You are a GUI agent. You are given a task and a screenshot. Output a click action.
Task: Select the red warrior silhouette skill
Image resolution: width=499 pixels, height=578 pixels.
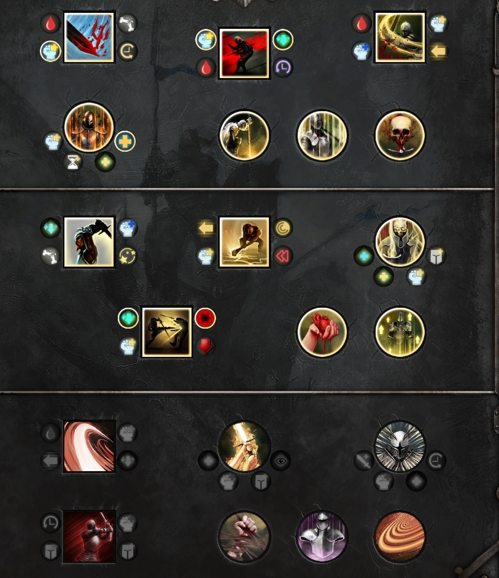244,53
